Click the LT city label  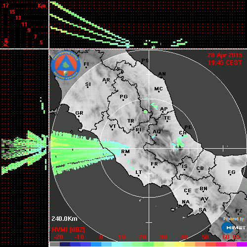coord(139,172)
